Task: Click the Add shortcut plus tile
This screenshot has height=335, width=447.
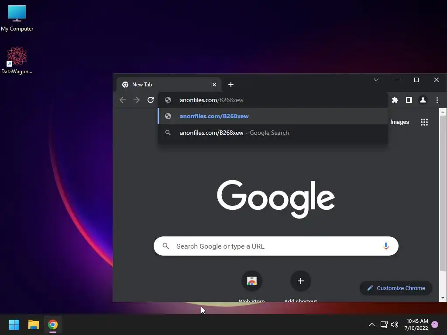Action: 300,286
